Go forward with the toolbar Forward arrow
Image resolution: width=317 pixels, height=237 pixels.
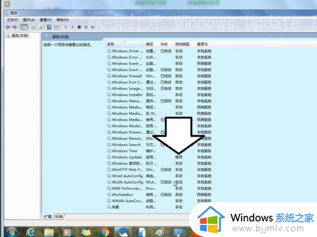(x=15, y=27)
